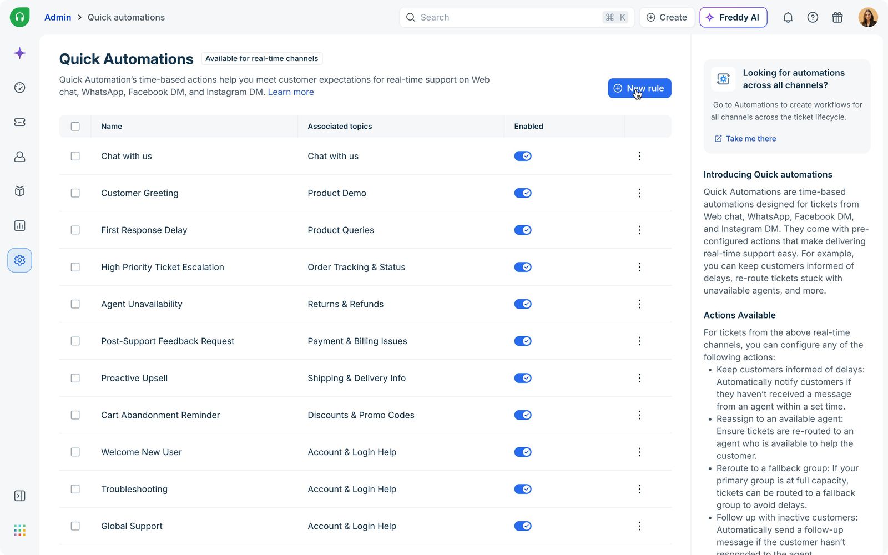Click the Freshdesk headset logo
Screen dimensions: 888x555
click(x=19, y=17)
